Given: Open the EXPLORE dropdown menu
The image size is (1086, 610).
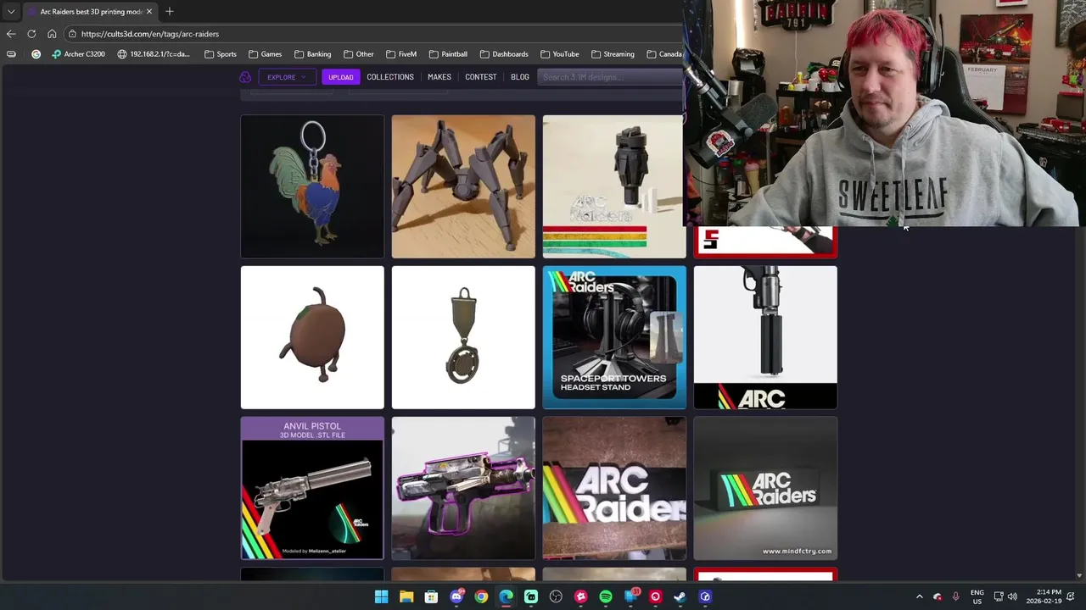Looking at the screenshot, I should pyautogui.click(x=287, y=77).
